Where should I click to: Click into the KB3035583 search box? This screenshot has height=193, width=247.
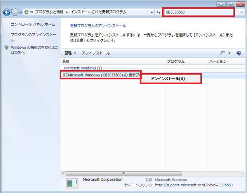click(198, 12)
